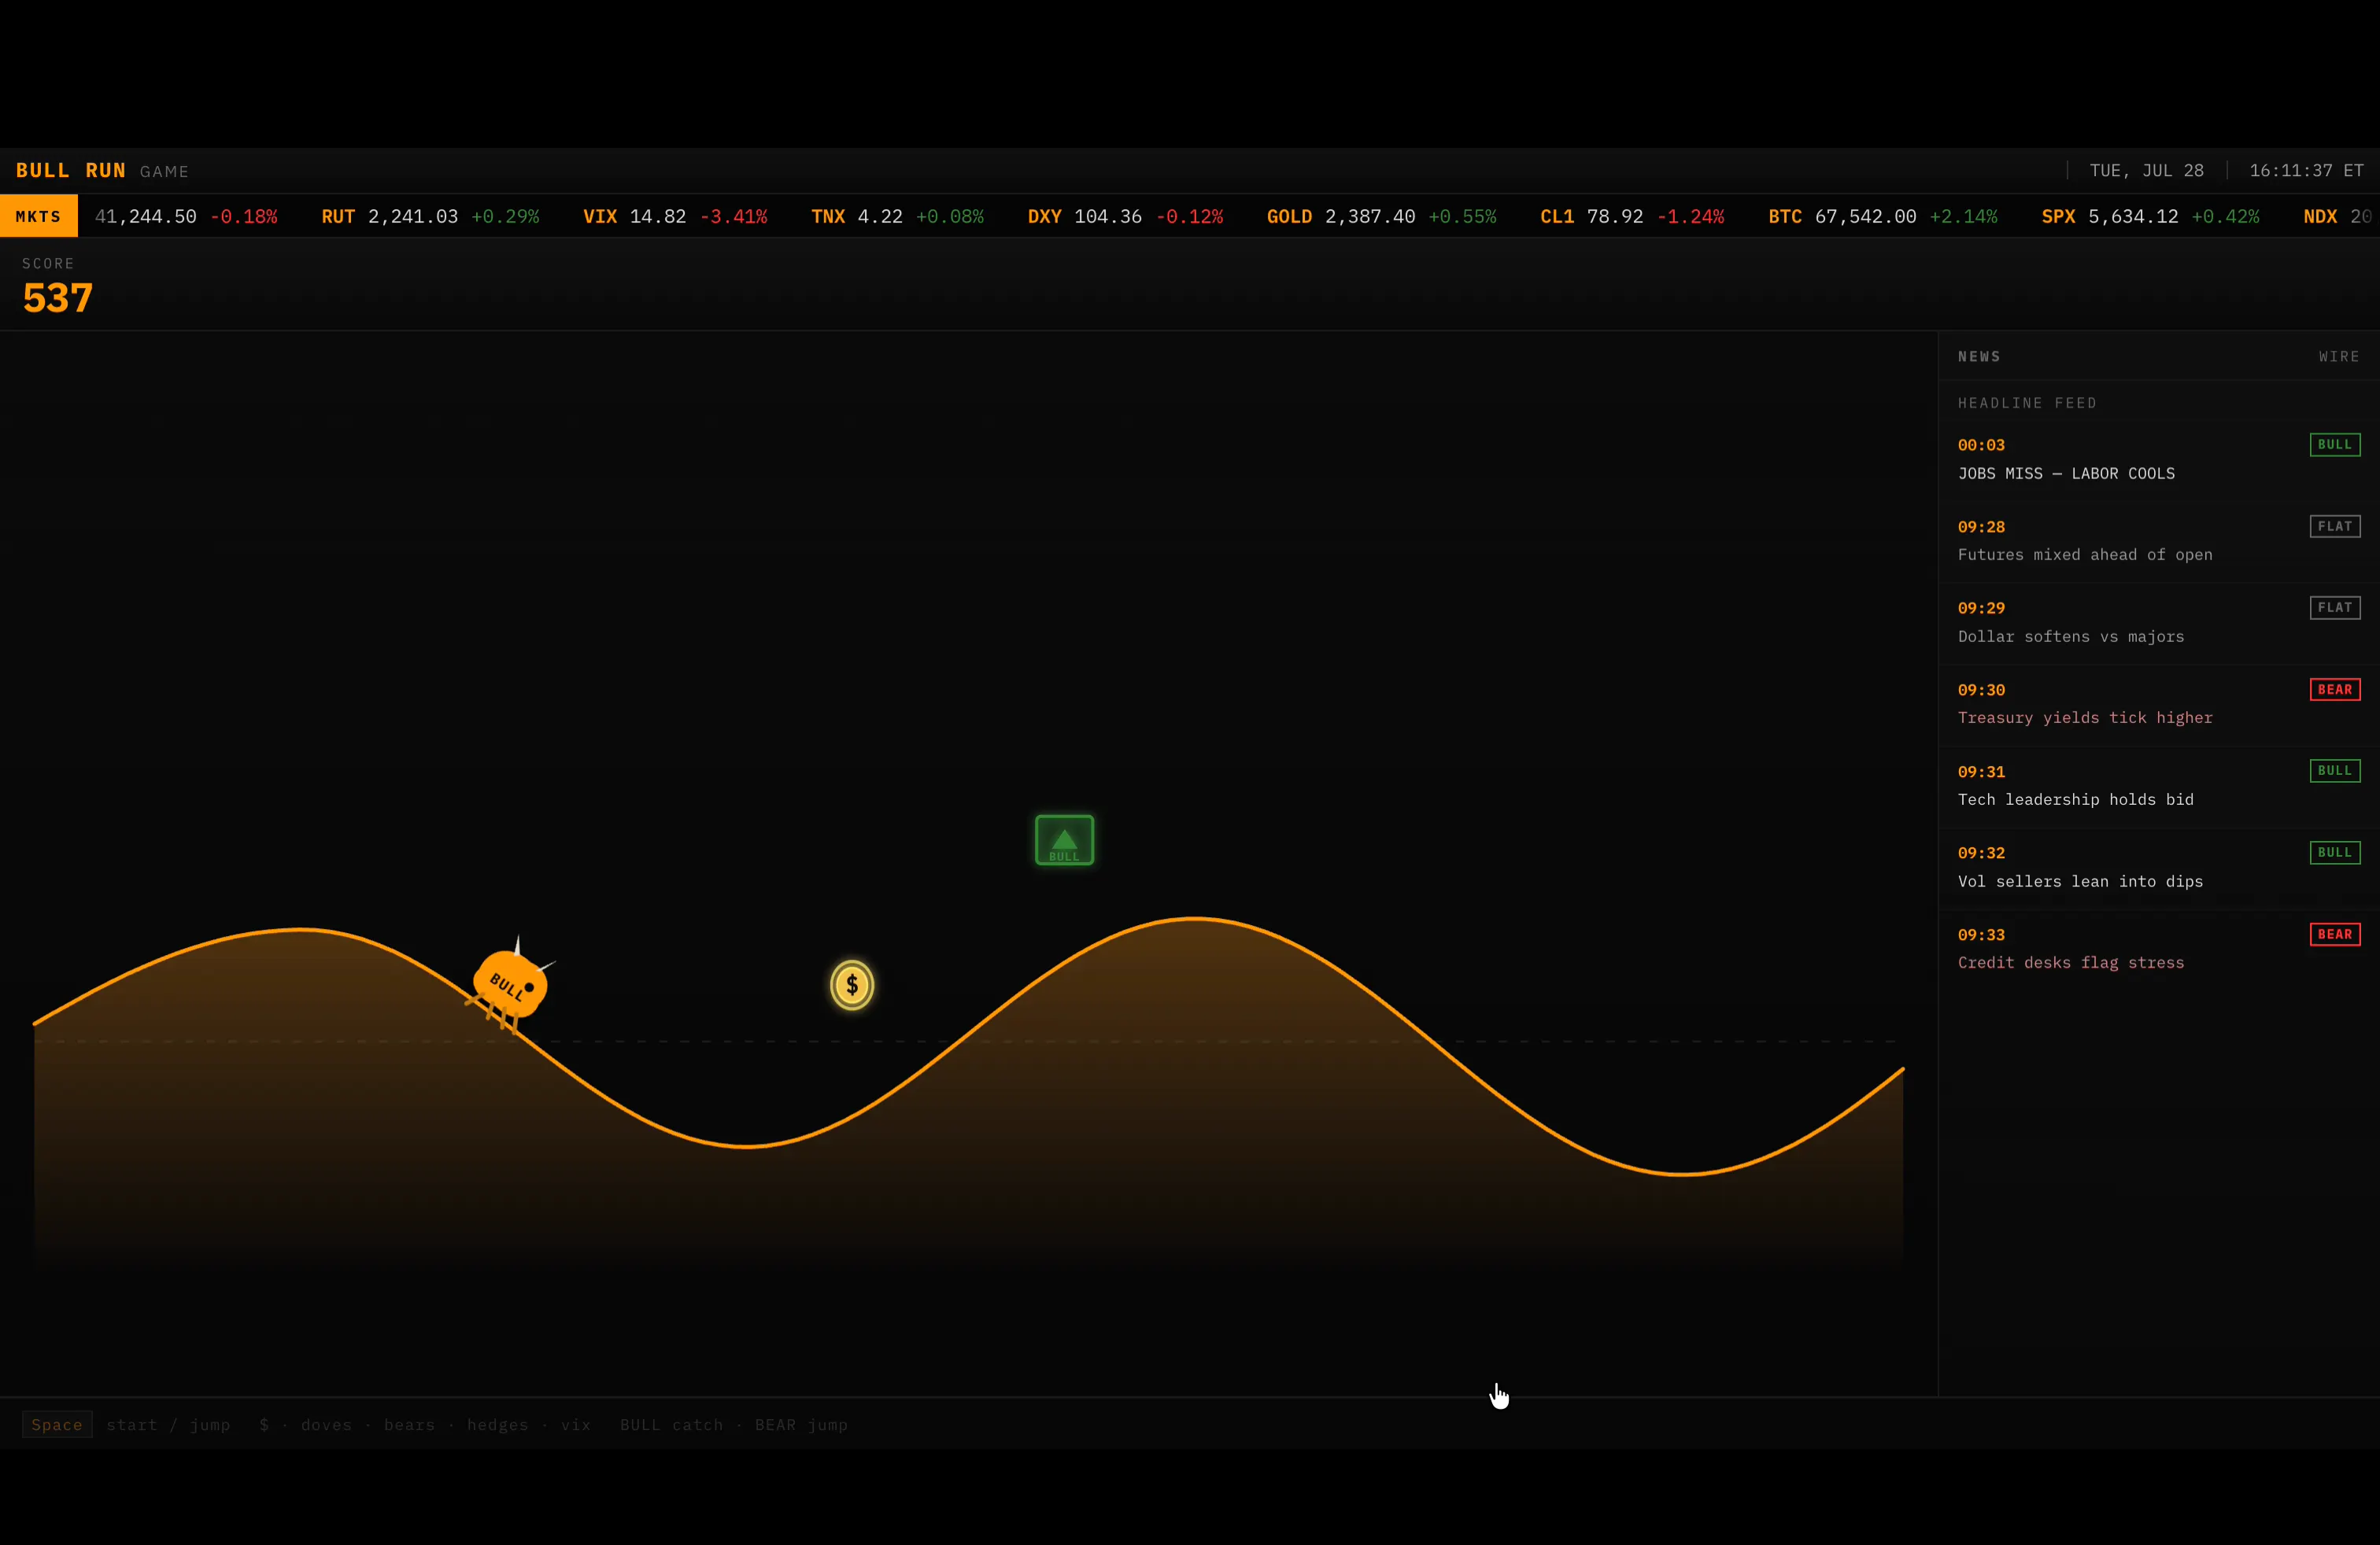
Task: Open the Futures mixed ahead of open headline
Action: (x=2085, y=555)
